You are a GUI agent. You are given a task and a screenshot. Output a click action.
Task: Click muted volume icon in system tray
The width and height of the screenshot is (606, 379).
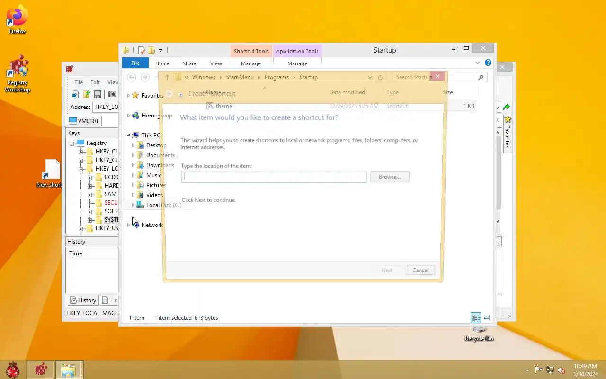[561, 370]
